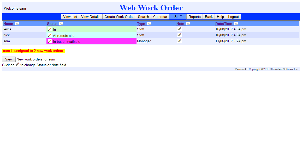This screenshot has width=302, height=143.
Task: Select Create Work Order in navigation
Action: (119, 17)
